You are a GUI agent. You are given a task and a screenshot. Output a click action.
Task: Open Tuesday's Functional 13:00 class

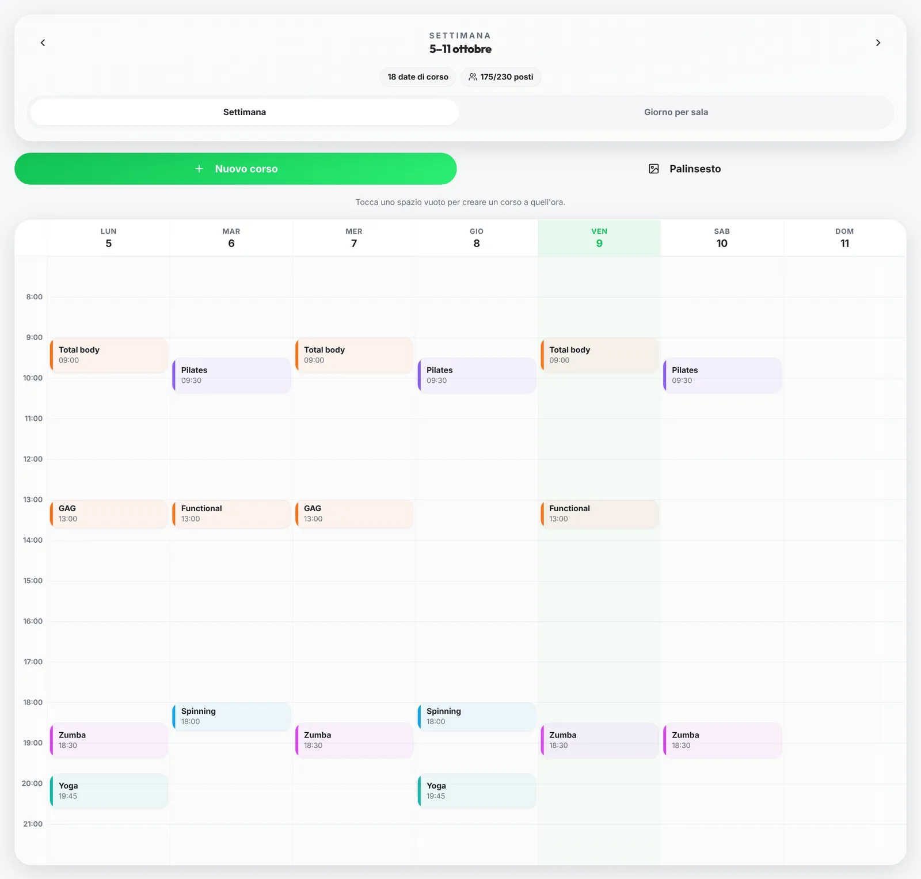tap(231, 514)
